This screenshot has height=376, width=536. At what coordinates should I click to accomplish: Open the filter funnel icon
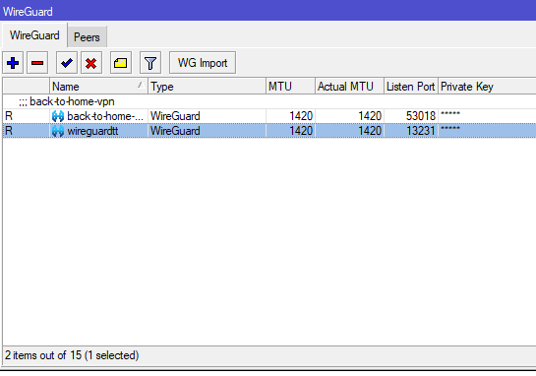[150, 63]
